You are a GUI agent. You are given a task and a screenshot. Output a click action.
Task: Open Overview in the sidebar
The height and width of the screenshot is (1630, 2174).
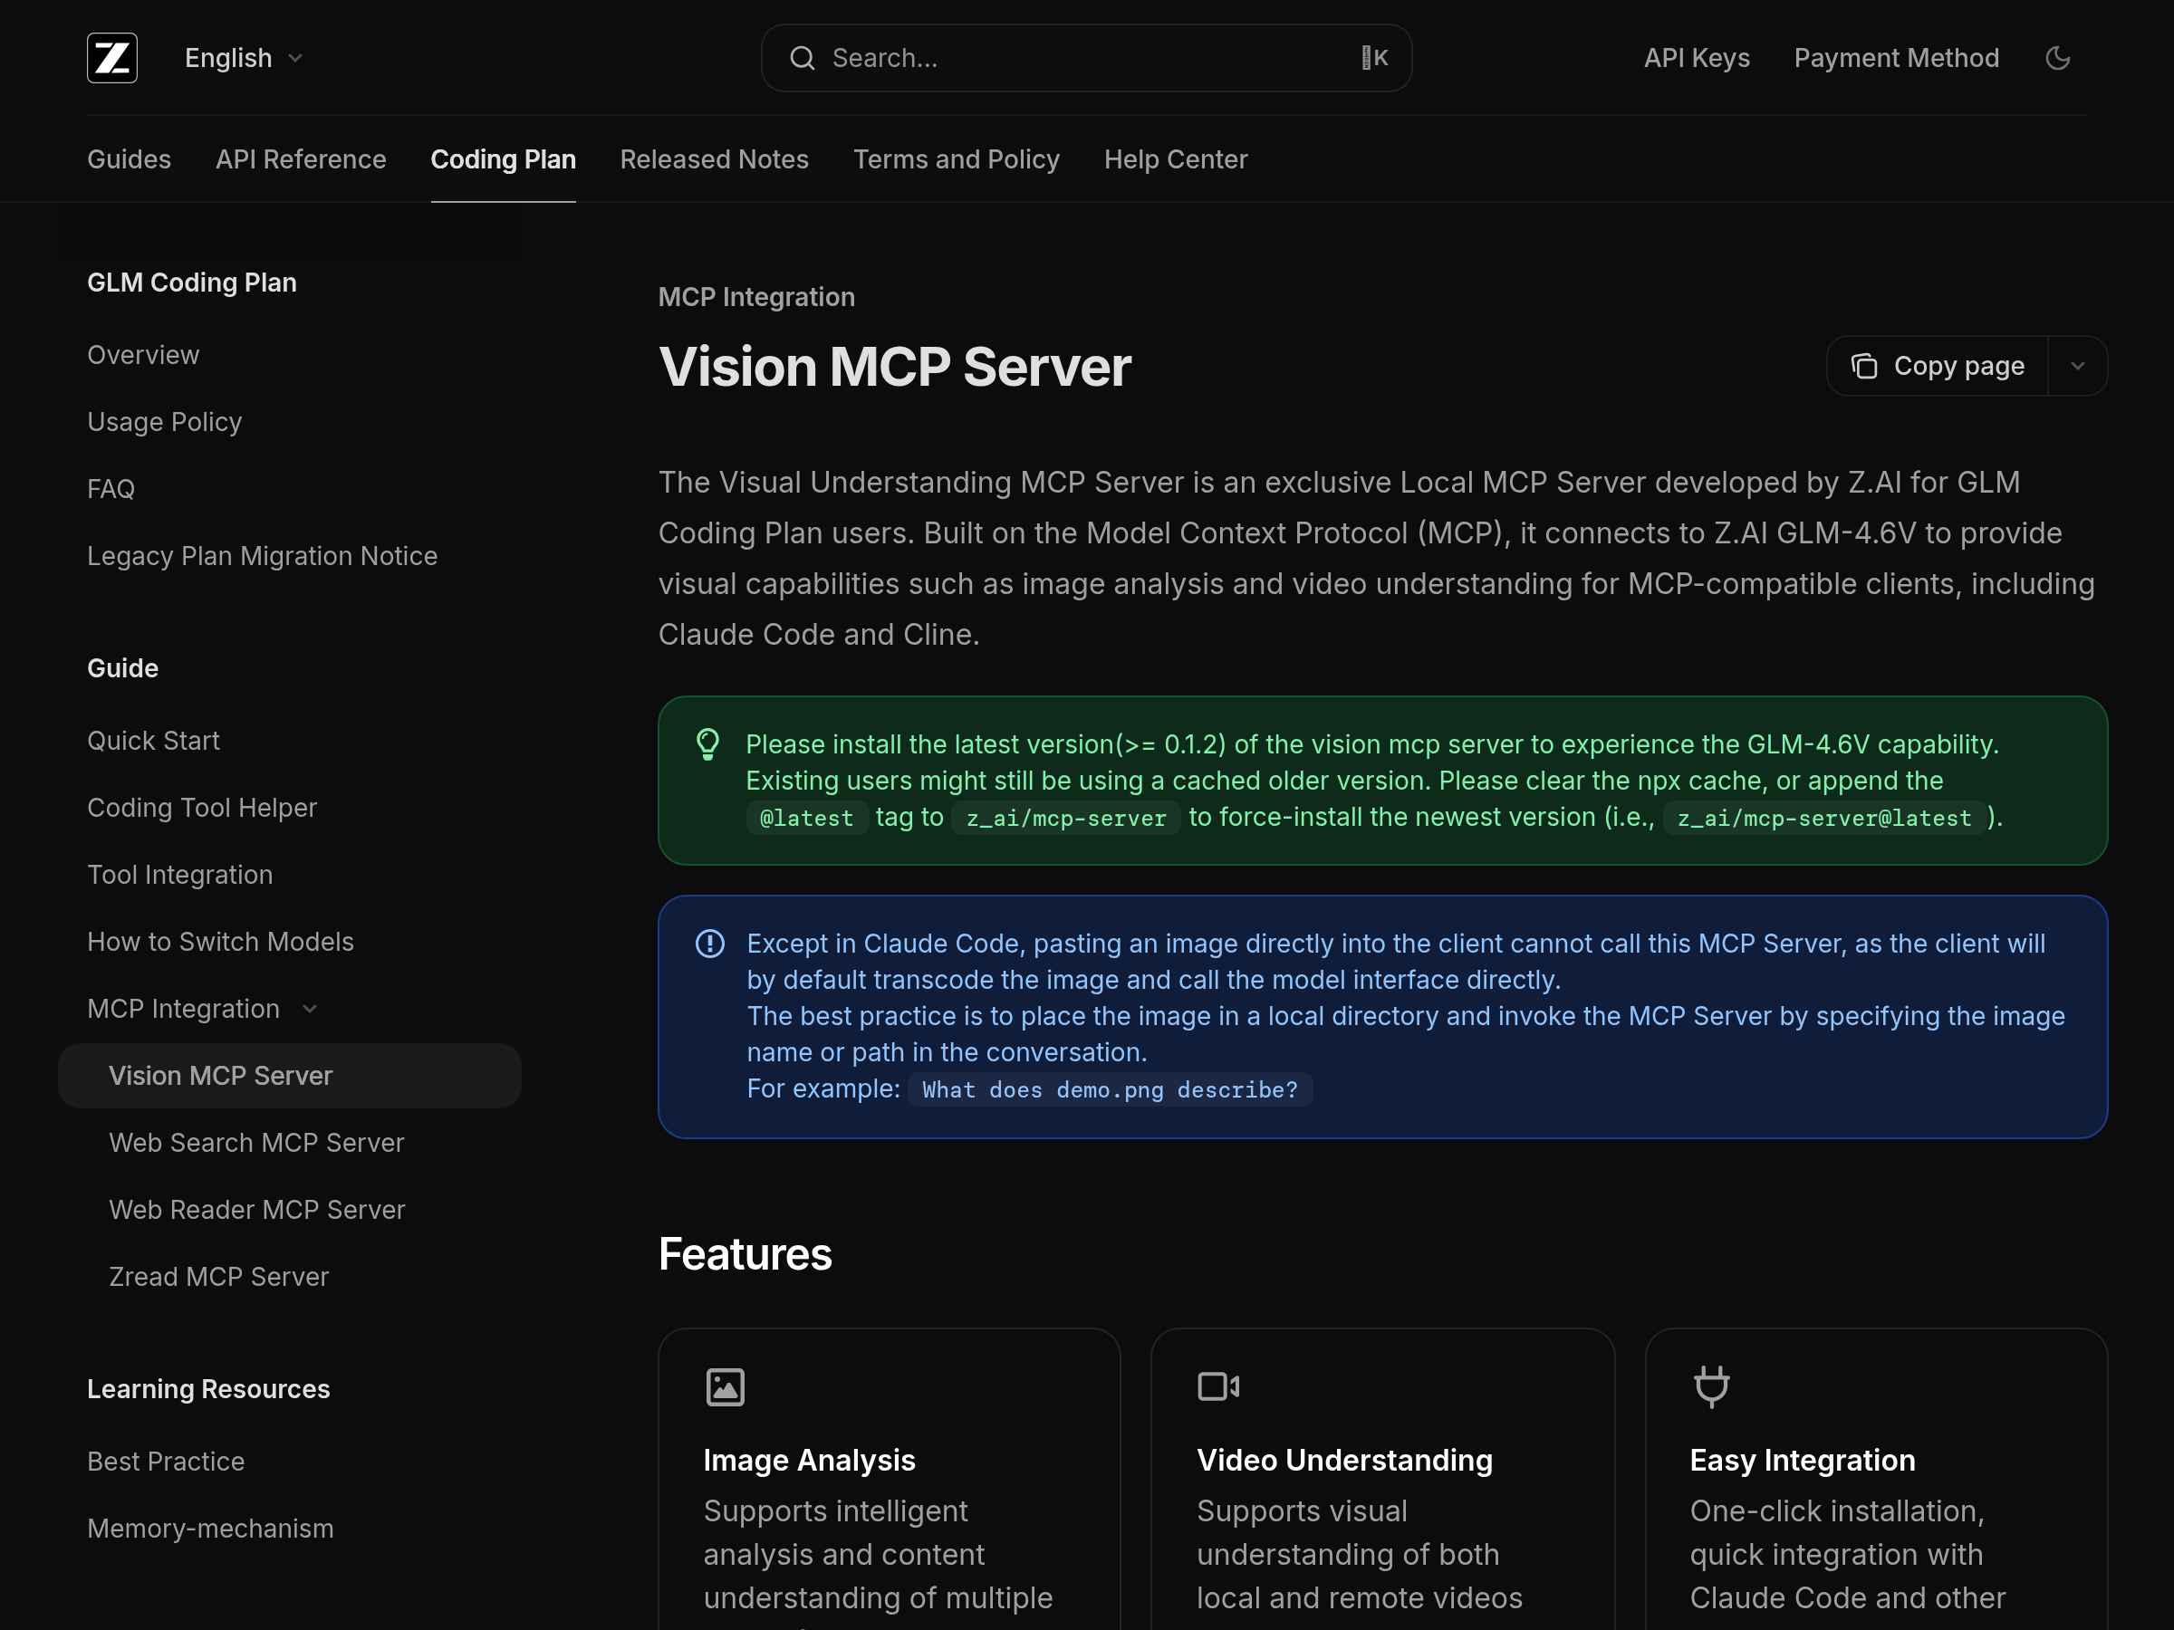pos(143,355)
